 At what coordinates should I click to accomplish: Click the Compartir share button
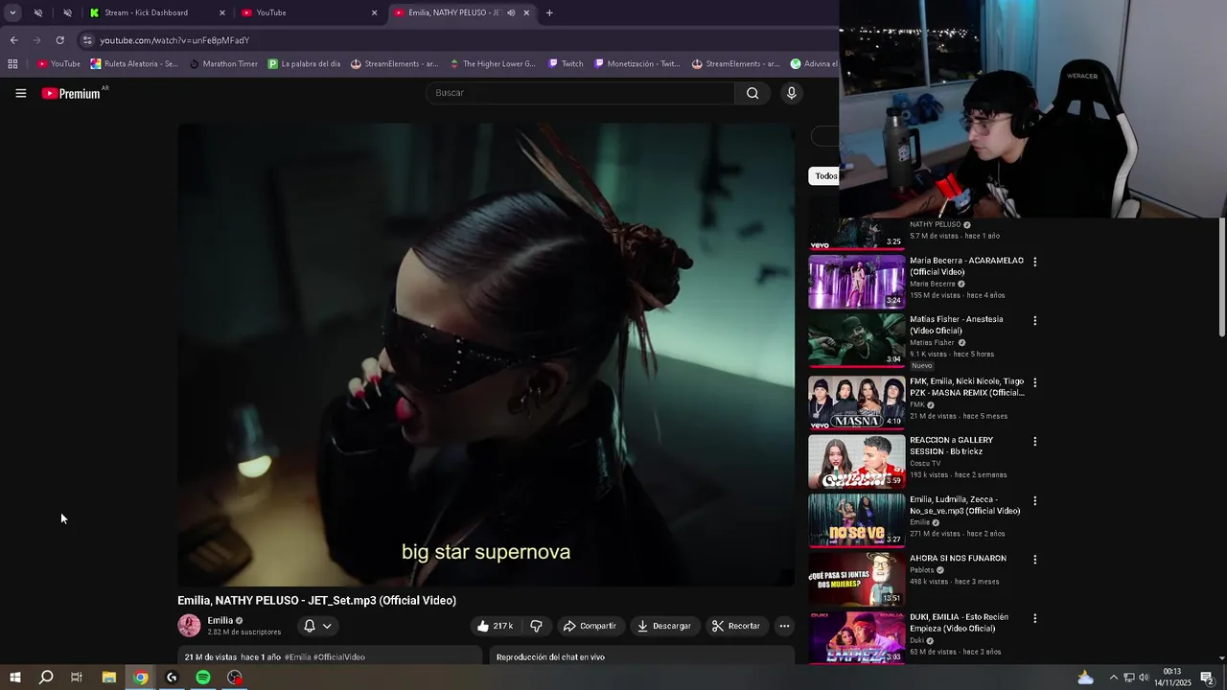590,626
